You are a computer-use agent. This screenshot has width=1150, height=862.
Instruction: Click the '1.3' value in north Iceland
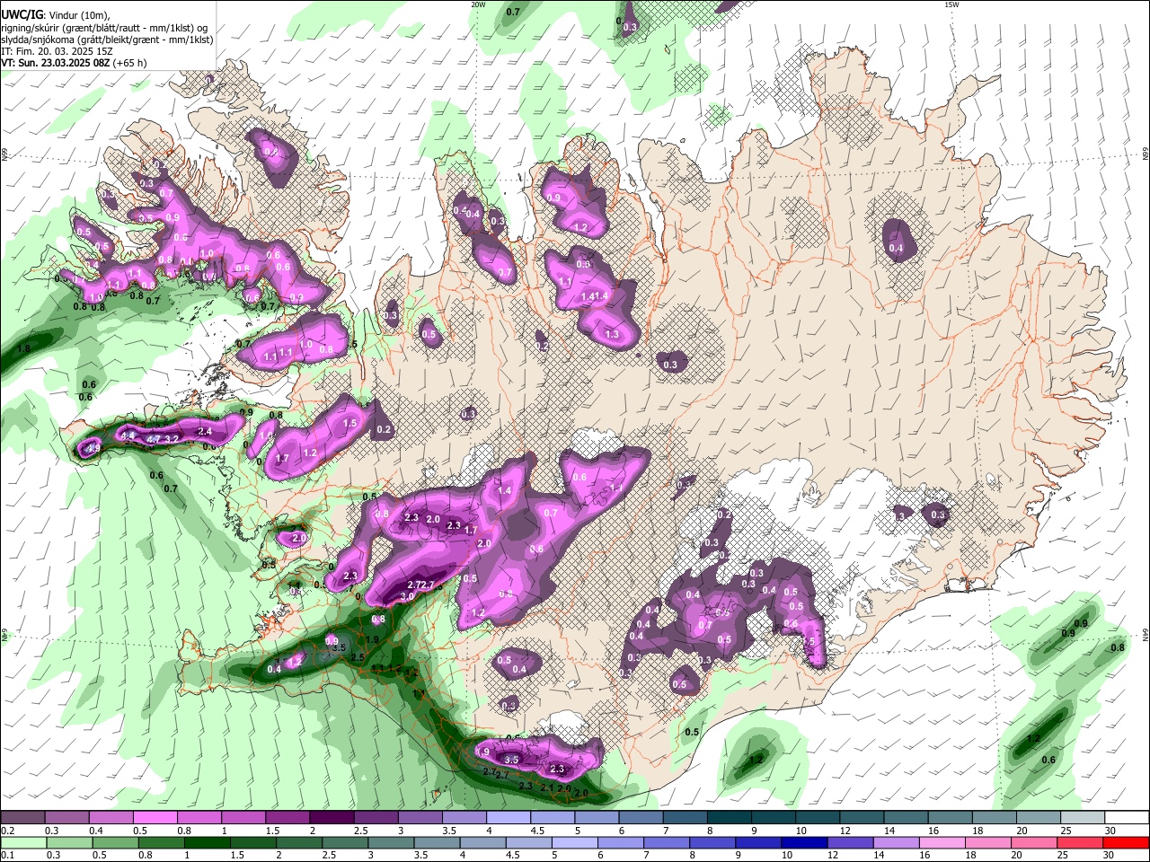point(613,334)
